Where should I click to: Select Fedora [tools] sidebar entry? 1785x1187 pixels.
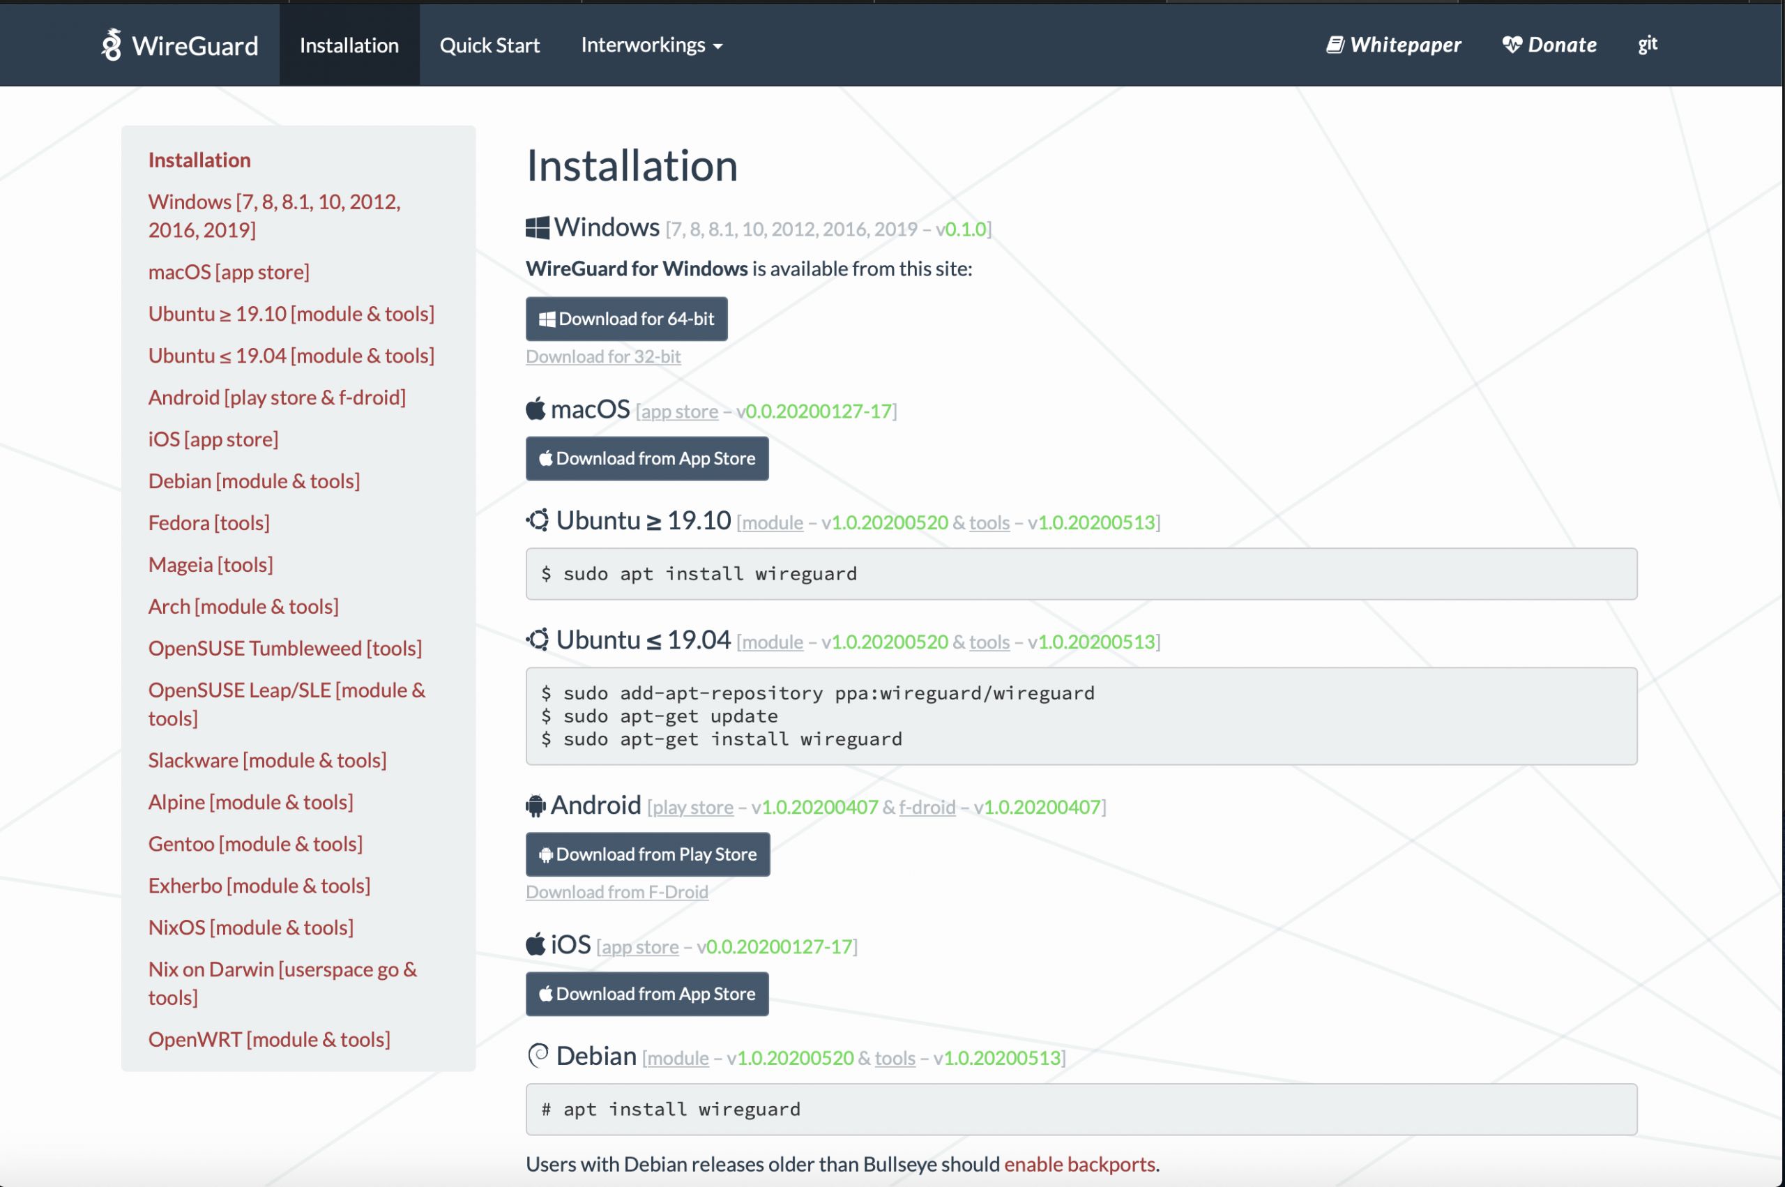[209, 522]
